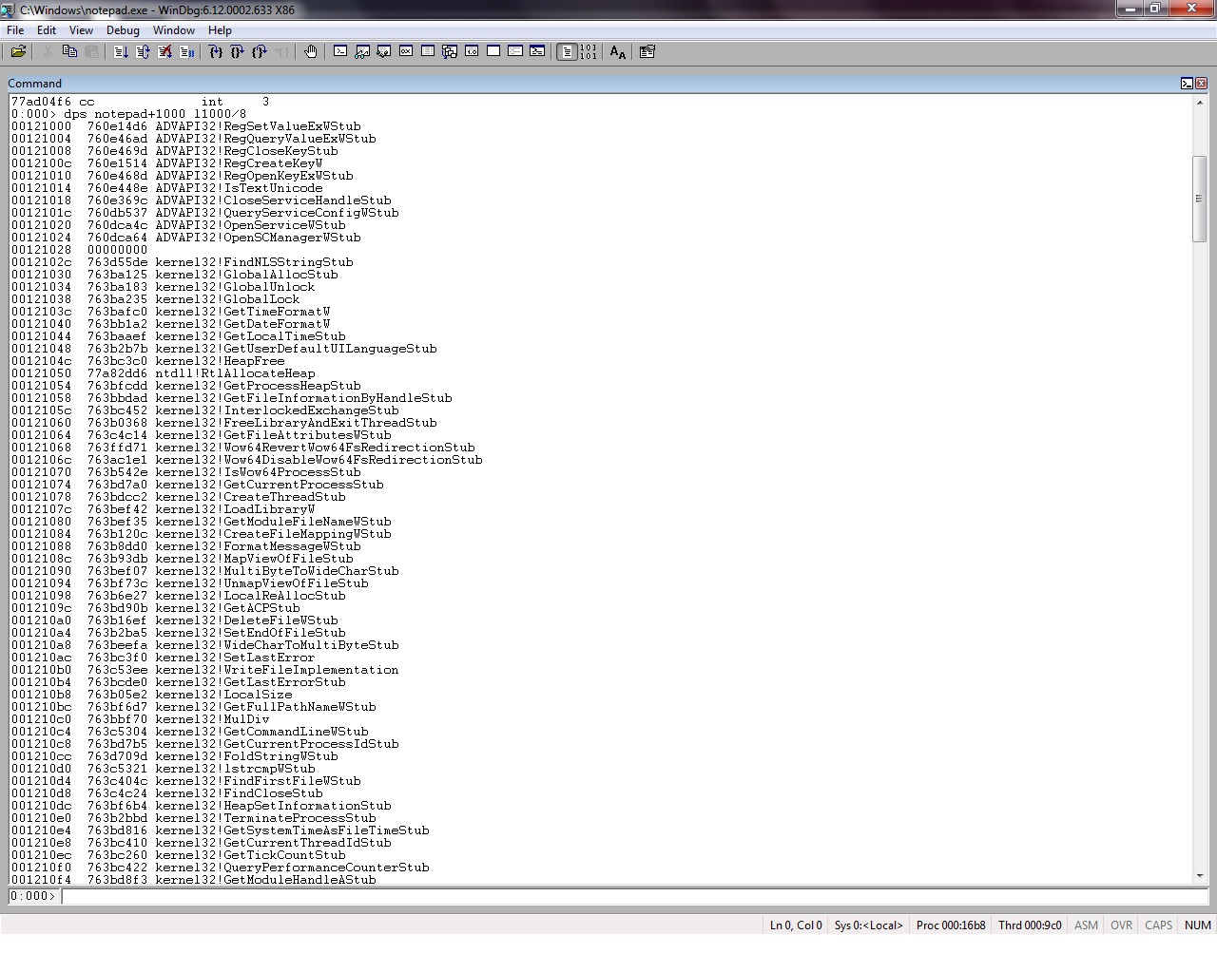This screenshot has width=1217, height=973.
Task: Open the Options icon at toolbar end
Action: pos(647,52)
